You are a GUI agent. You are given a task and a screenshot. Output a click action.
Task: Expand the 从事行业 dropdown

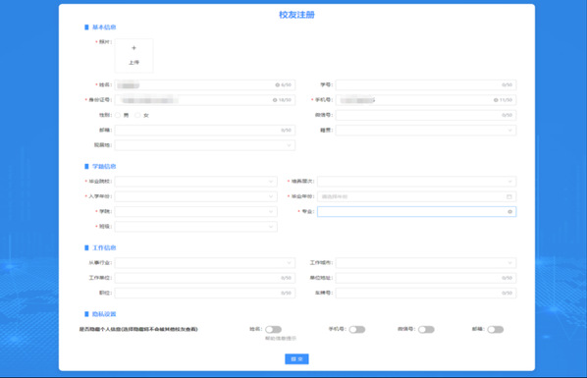(205, 262)
